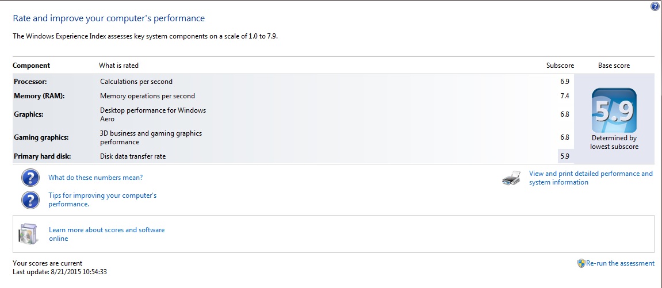Click the 'What is rated' column header
This screenshot has width=662, height=288.
(118, 66)
